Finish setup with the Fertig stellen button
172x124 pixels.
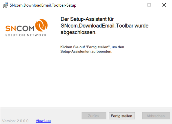[x=122, y=116]
